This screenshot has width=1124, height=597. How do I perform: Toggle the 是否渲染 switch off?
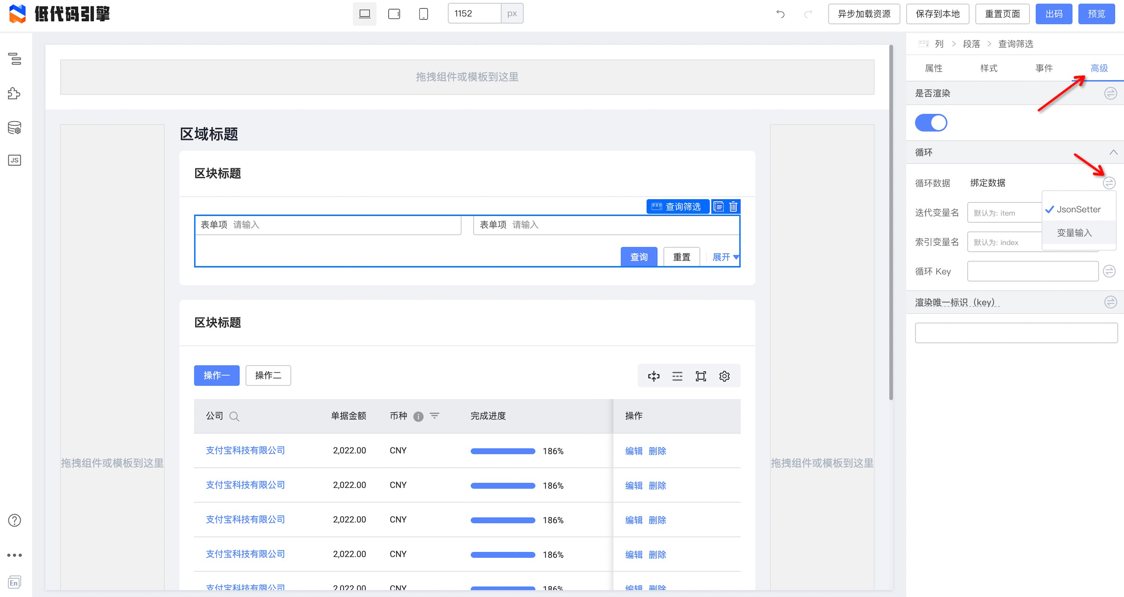click(x=931, y=123)
